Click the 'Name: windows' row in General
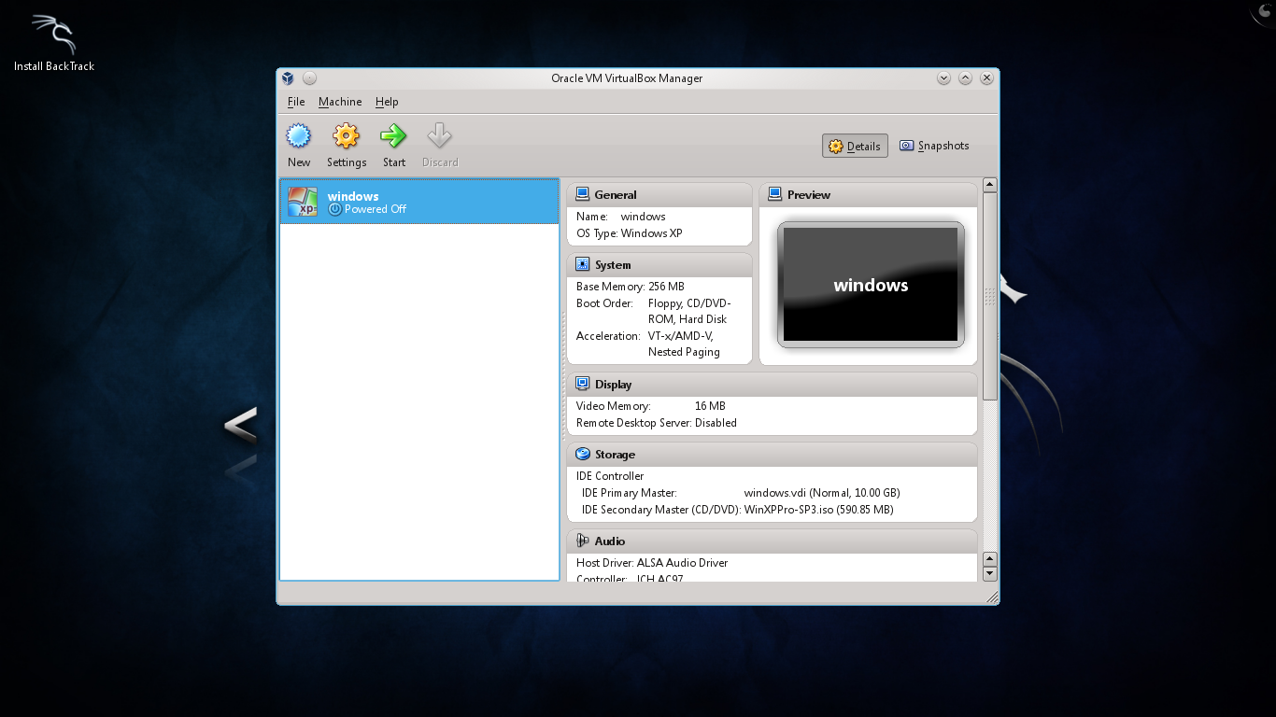The height and width of the screenshot is (717, 1276). point(621,217)
